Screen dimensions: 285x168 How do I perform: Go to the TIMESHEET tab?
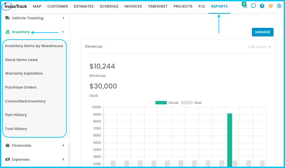[158, 6]
